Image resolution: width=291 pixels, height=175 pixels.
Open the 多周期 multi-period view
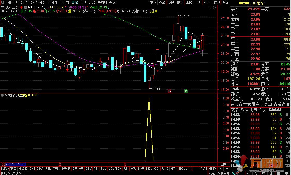(102, 2)
